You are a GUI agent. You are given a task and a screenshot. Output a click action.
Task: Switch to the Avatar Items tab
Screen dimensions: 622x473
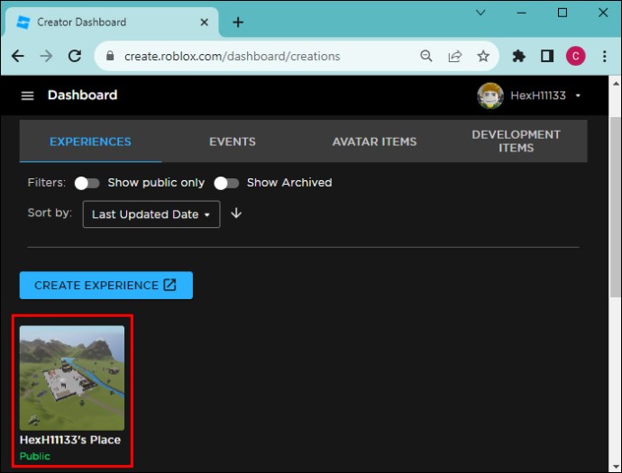click(374, 141)
